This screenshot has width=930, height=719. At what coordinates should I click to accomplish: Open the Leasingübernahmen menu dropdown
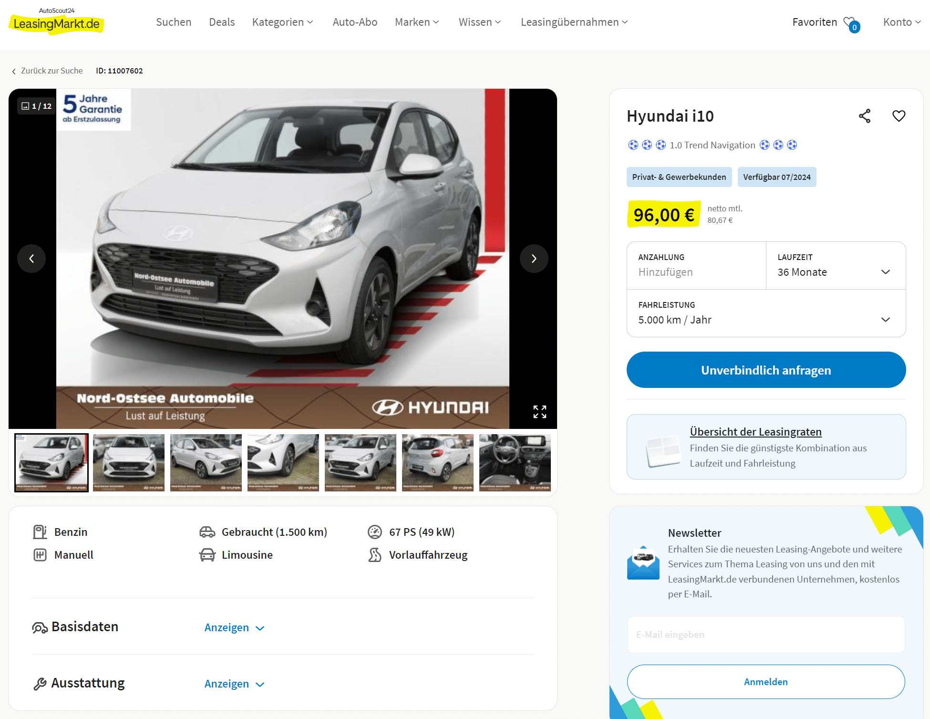(574, 22)
